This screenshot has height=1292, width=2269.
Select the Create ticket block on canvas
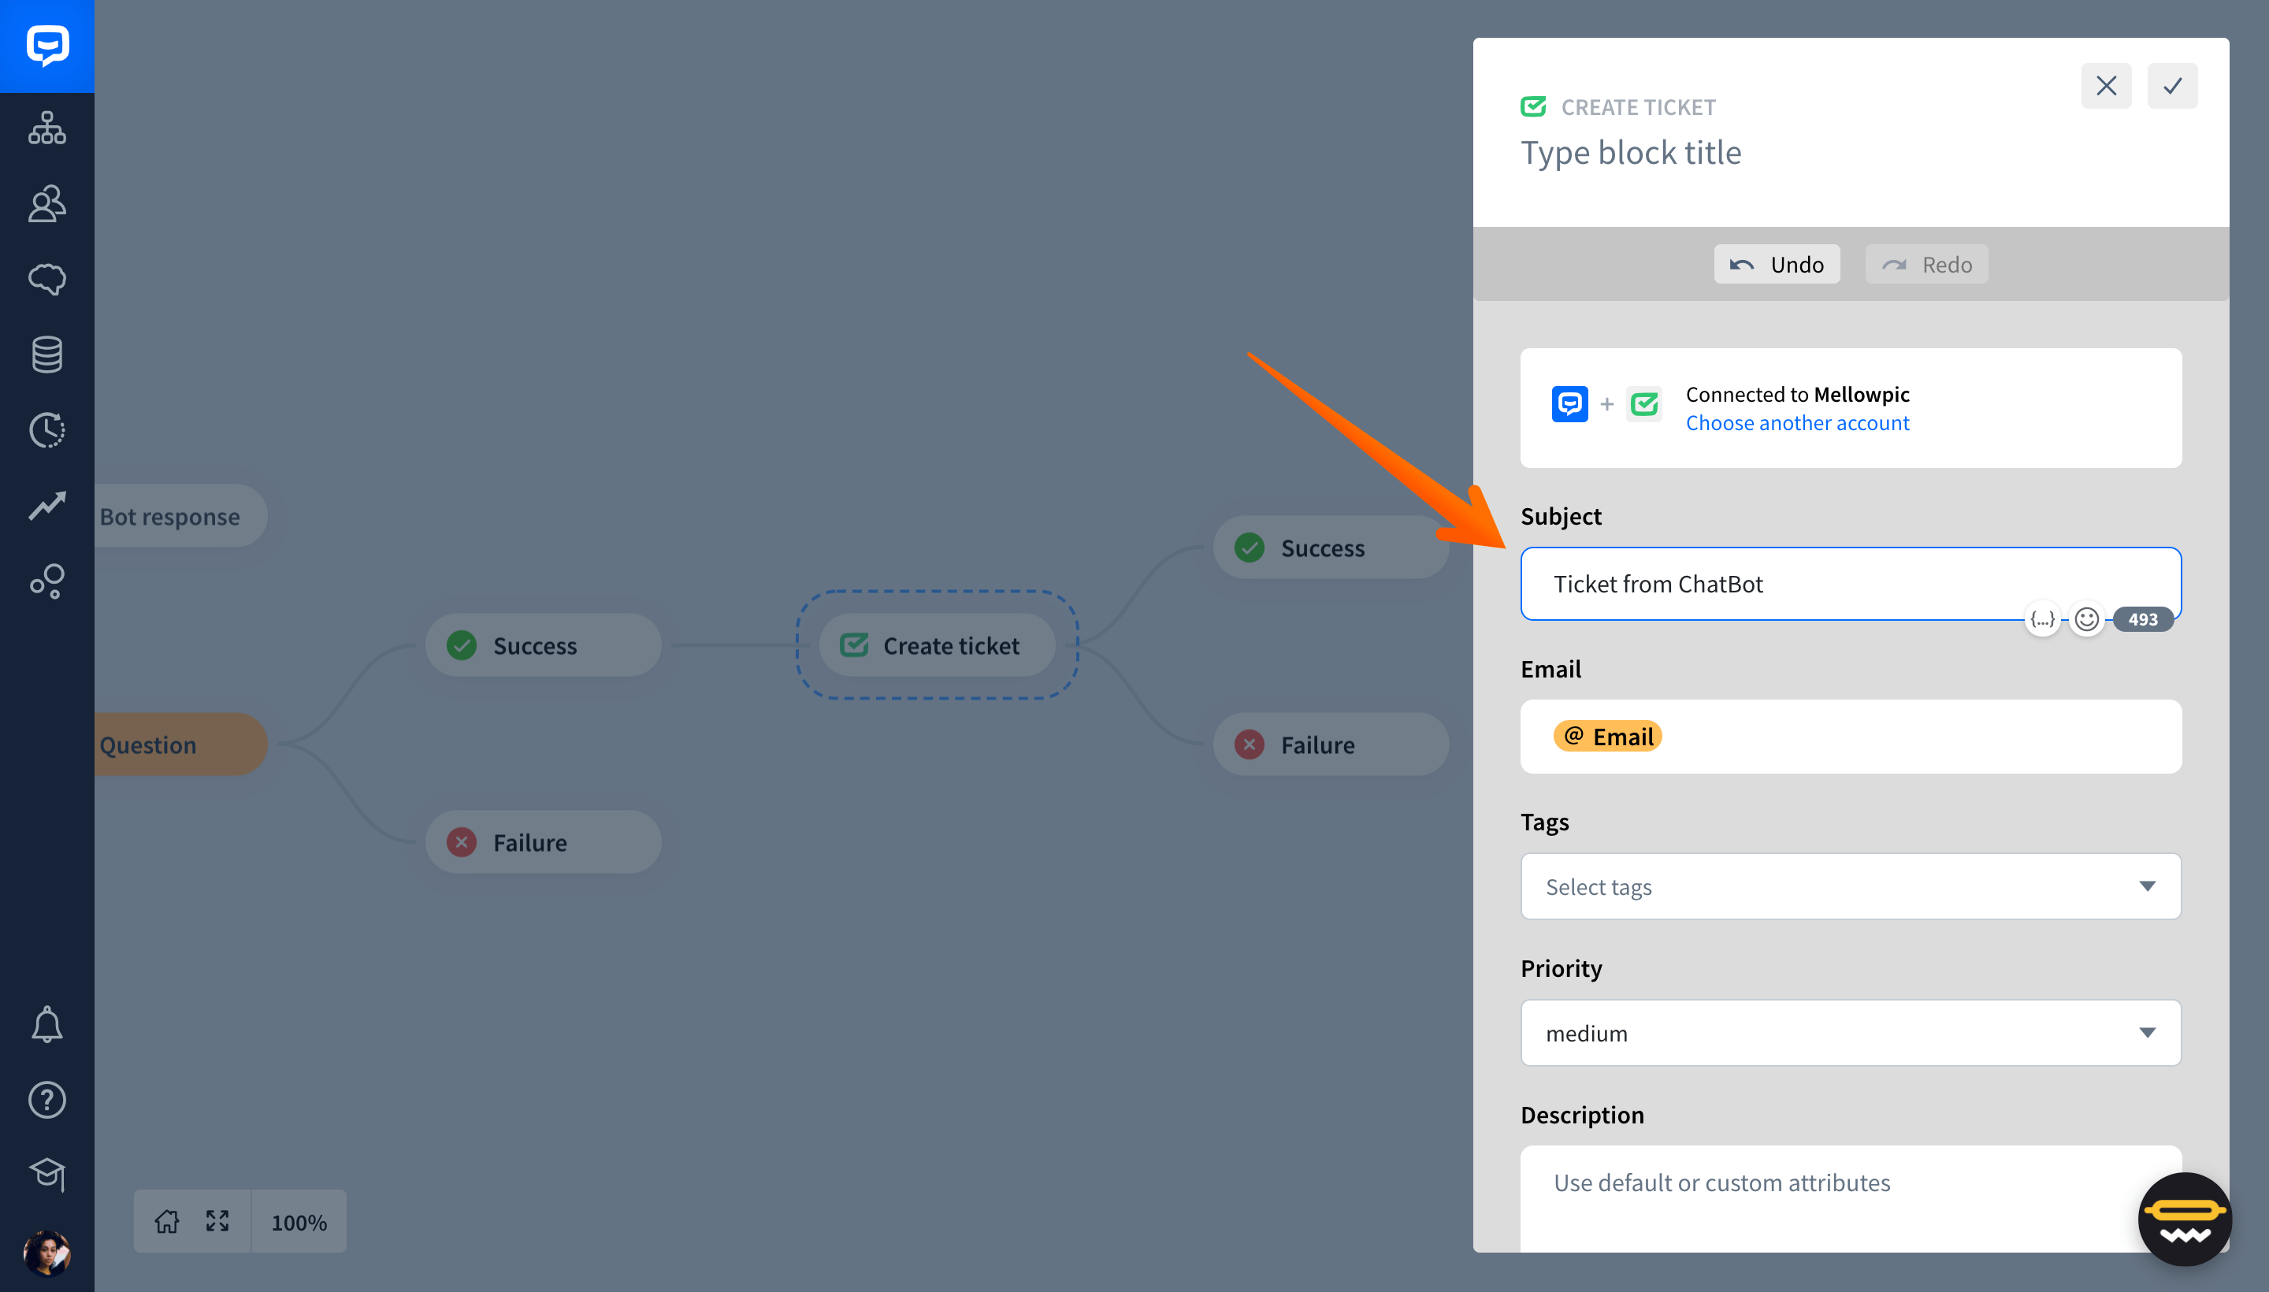coord(937,645)
